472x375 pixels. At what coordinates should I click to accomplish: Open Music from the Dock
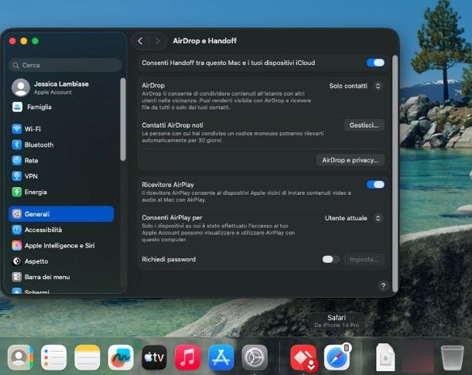[x=187, y=357]
